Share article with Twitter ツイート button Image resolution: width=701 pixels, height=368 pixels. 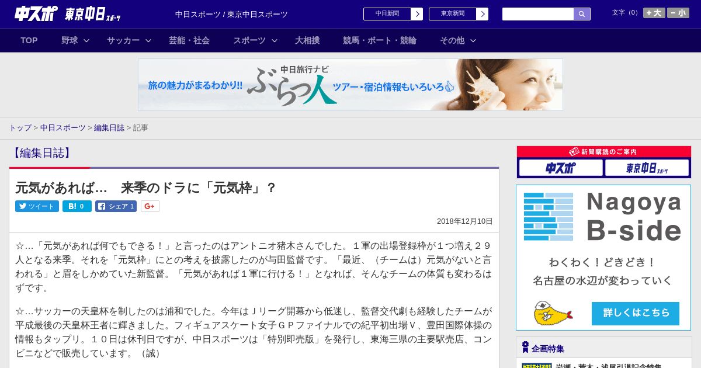click(37, 206)
